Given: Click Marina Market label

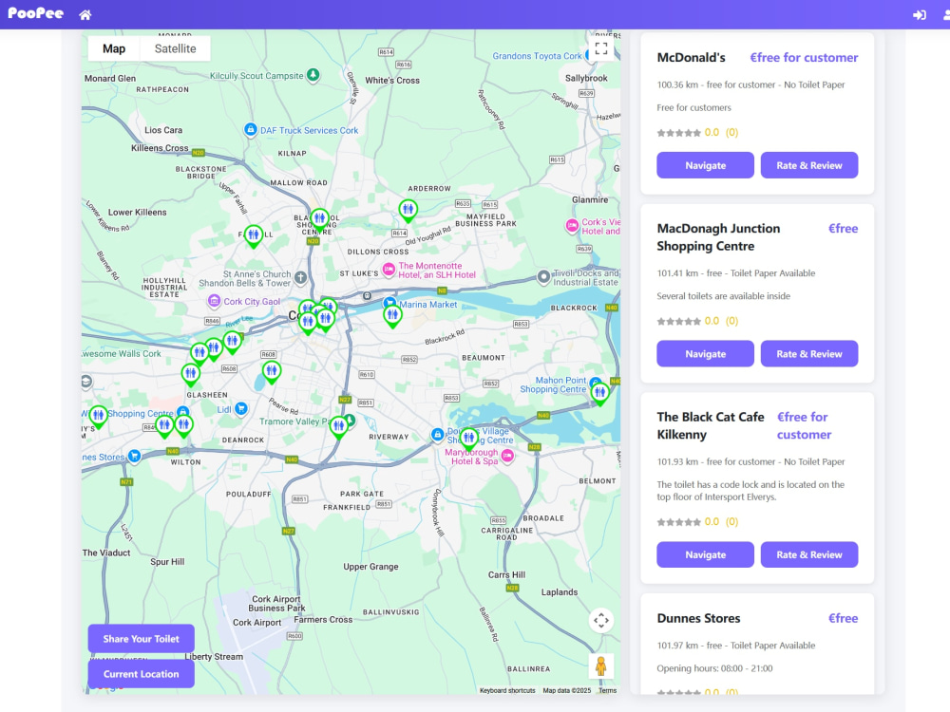Looking at the screenshot, I should [427, 305].
